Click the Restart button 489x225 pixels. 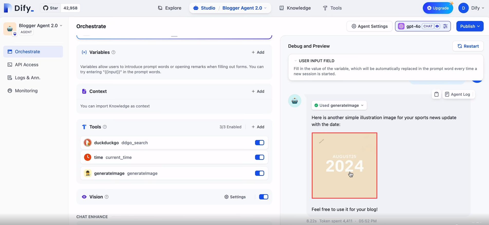click(x=468, y=46)
